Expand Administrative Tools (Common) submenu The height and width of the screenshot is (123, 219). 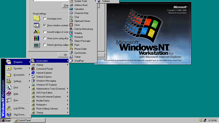50,89
